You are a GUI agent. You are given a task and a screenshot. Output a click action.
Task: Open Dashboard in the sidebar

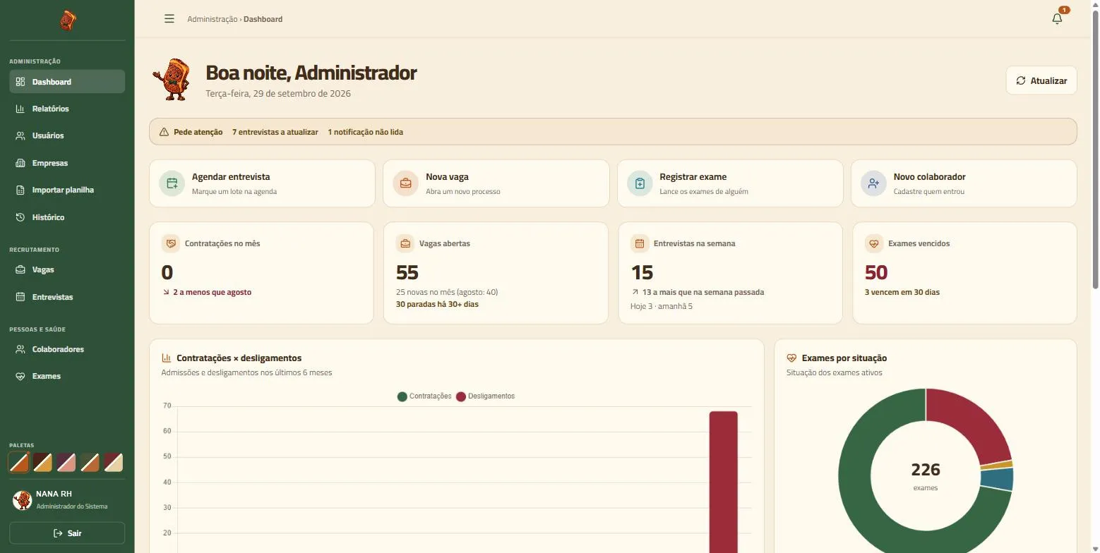tap(67, 82)
